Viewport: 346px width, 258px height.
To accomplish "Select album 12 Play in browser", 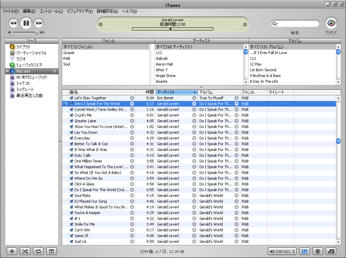I will pos(292,64).
